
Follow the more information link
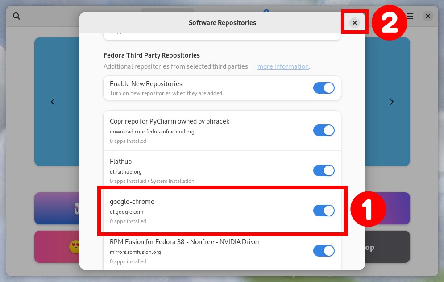pyautogui.click(x=283, y=66)
